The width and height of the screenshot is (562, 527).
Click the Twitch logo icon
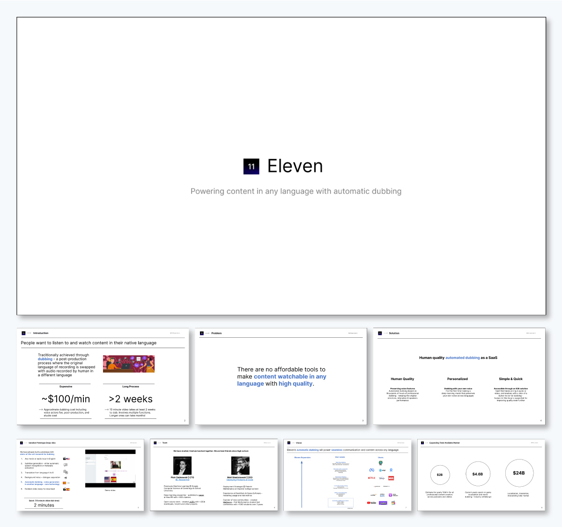383,503
